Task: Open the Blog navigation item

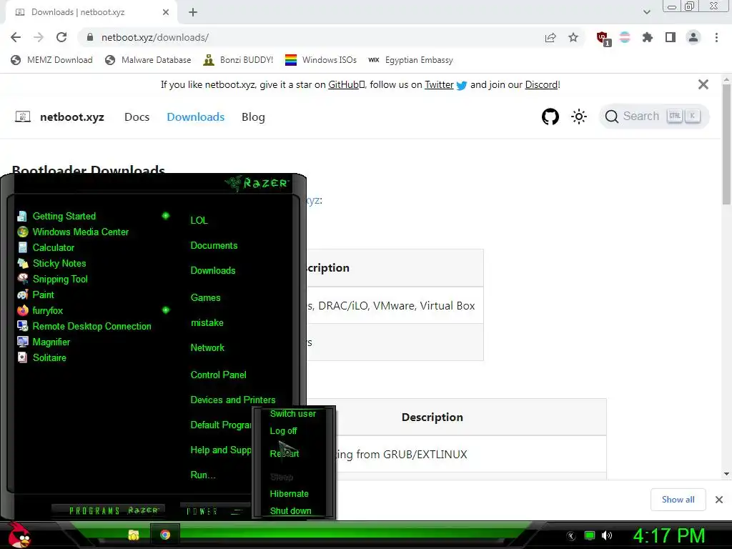Action: coord(253,117)
